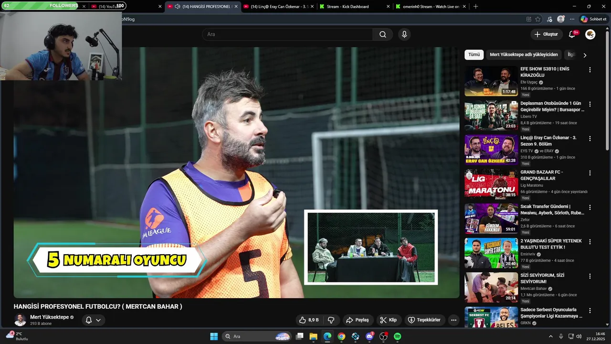Select Mert Yüksektepe adlı yükleyiciden chip
Screen dimensions: 611x344
[524, 54]
